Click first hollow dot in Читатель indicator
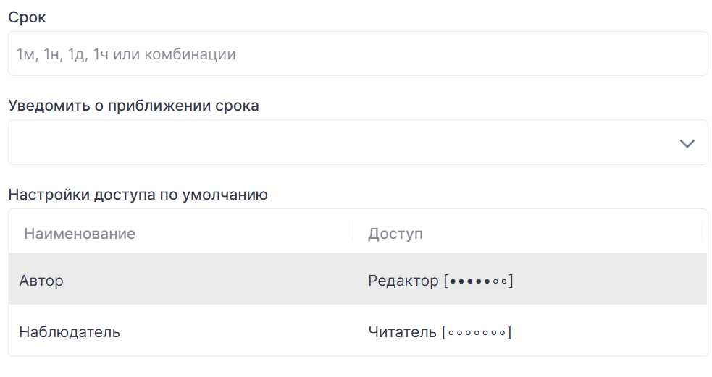The height and width of the screenshot is (377, 712). pyautogui.click(x=451, y=333)
